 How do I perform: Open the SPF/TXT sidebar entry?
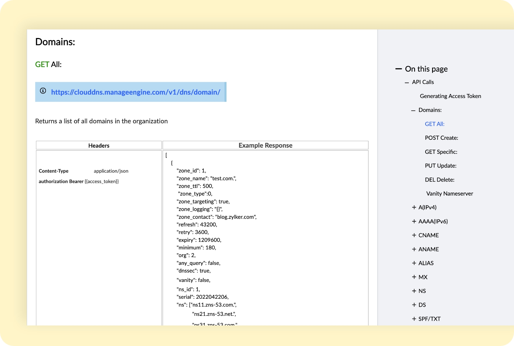[x=429, y=319]
